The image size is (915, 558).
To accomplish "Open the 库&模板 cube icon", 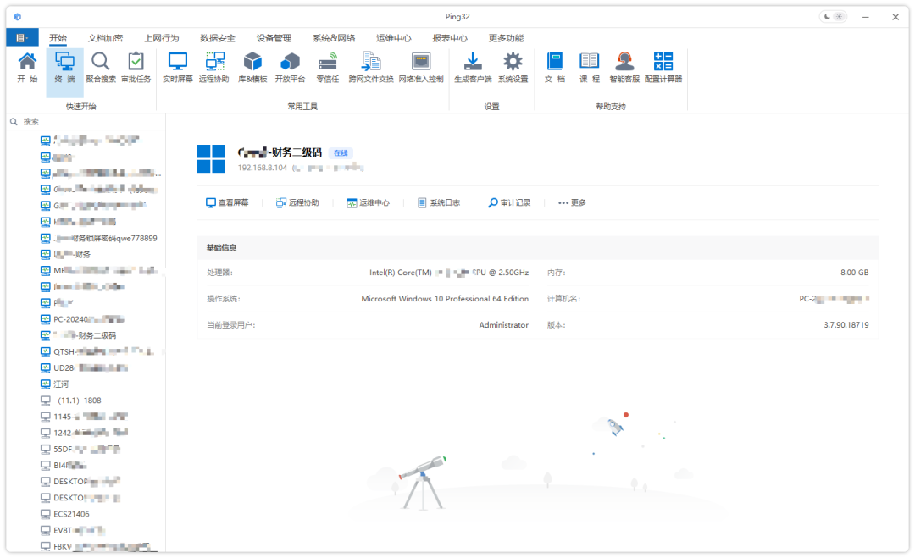I will (x=251, y=66).
